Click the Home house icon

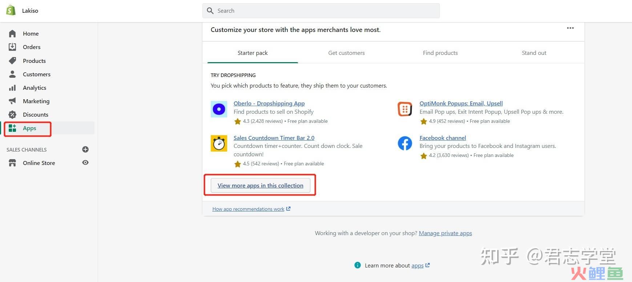coord(12,33)
